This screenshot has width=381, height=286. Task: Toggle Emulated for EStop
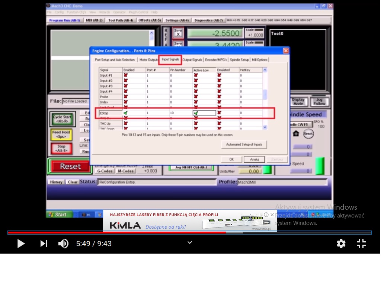tap(219, 112)
